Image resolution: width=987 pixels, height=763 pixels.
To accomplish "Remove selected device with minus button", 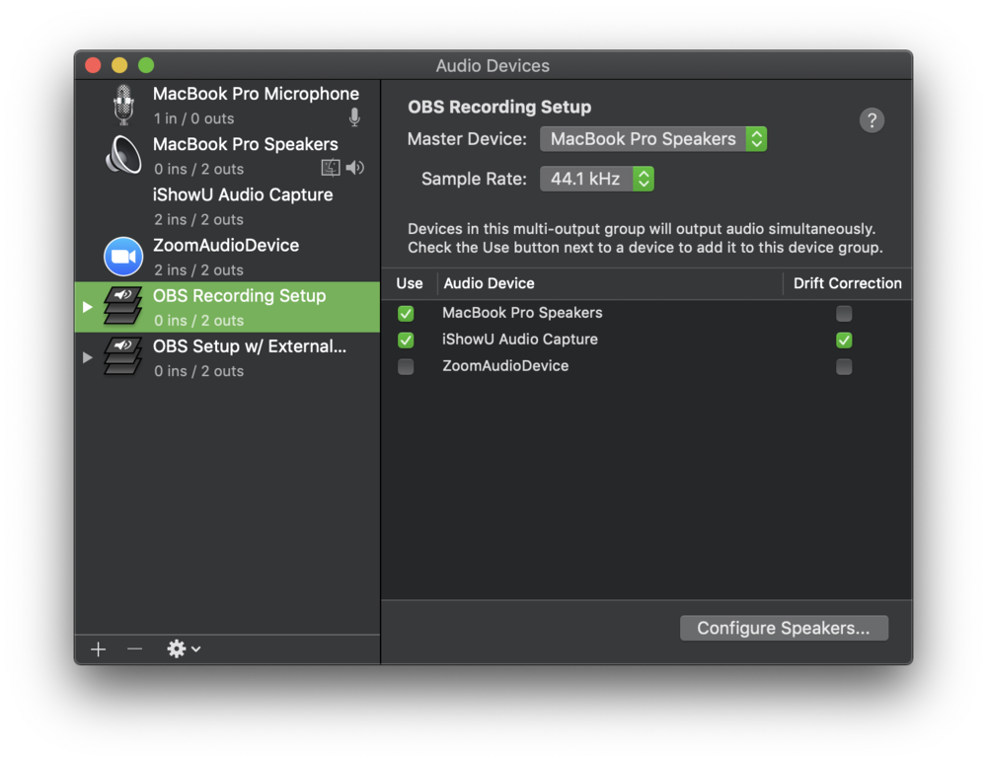I will coord(134,649).
